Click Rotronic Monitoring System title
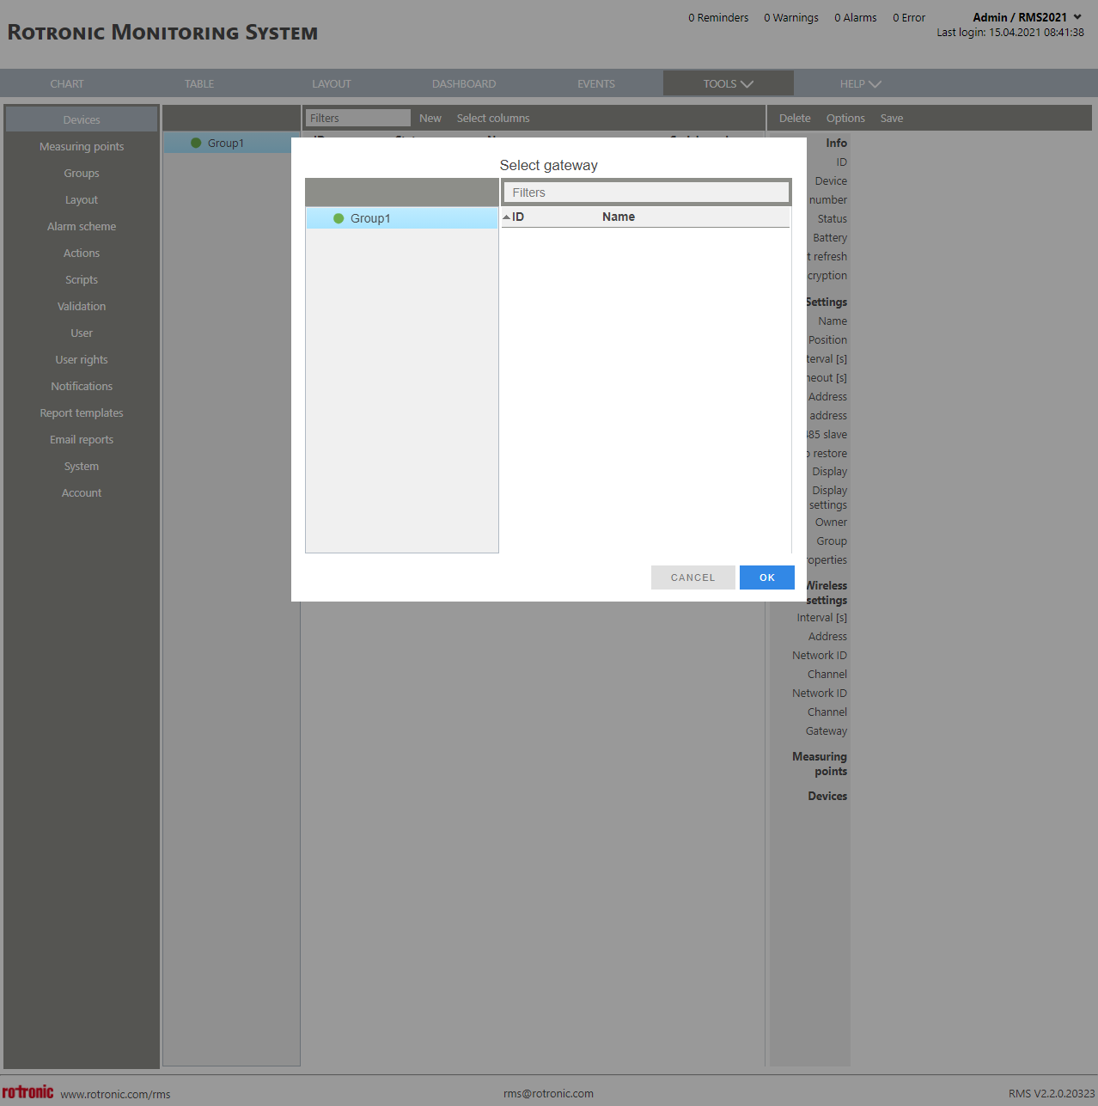1098x1106 pixels. coord(162,33)
